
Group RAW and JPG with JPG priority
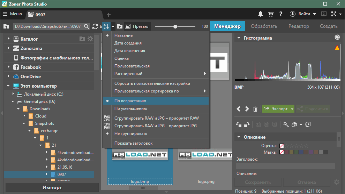pyautogui.click(x=155, y=126)
